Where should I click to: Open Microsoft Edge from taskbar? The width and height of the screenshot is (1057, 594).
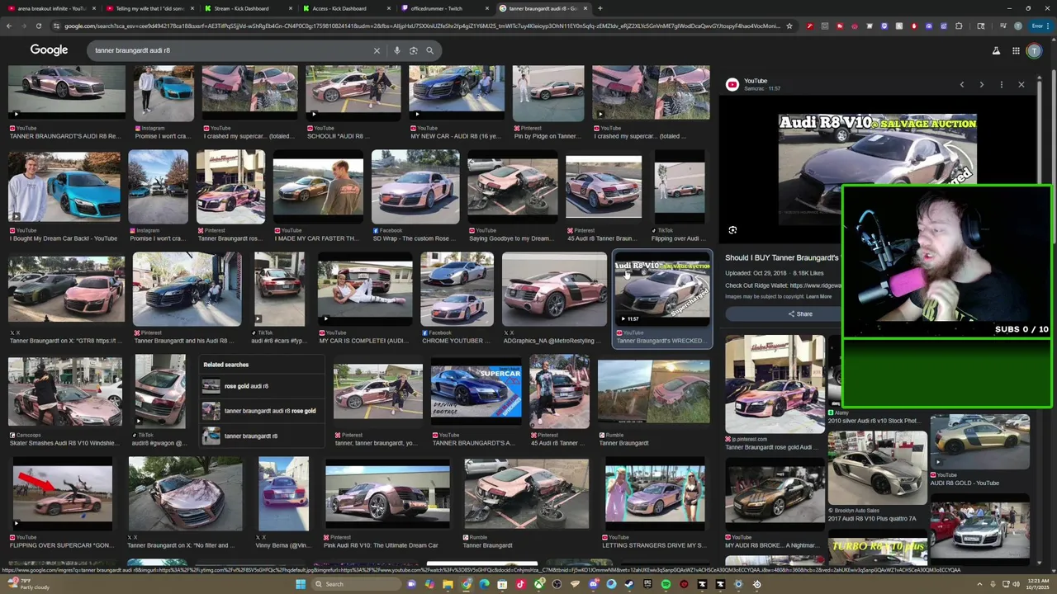pos(484,584)
